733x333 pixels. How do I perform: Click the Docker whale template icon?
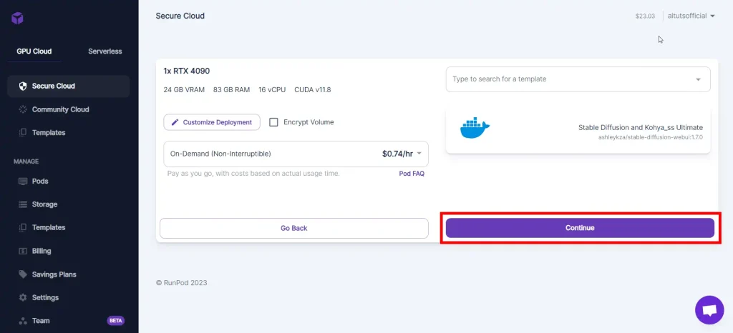point(475,129)
